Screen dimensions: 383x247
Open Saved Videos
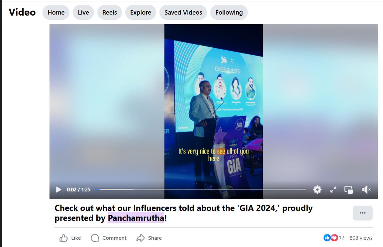(183, 12)
